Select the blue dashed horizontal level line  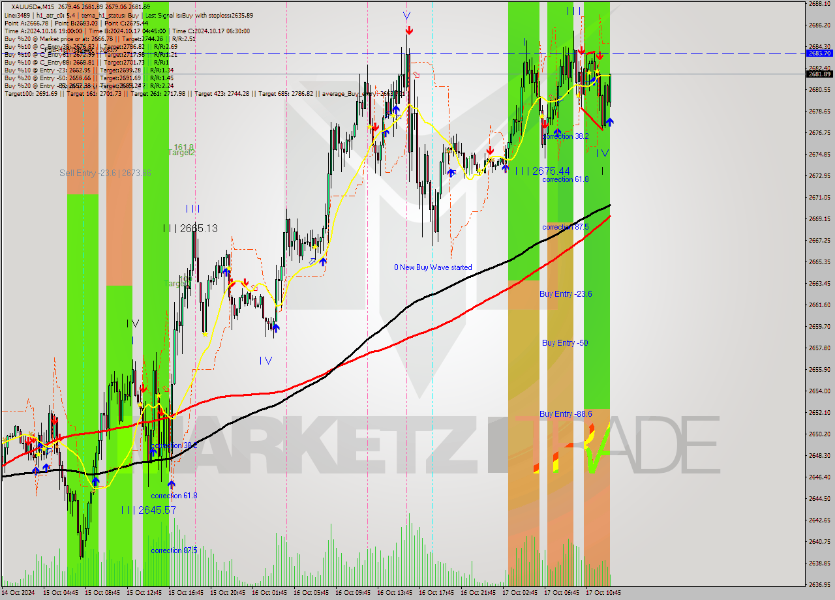403,53
